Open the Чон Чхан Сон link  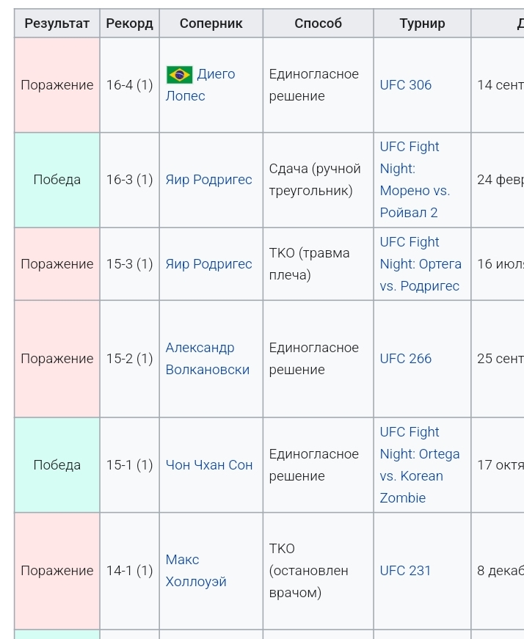(x=209, y=465)
